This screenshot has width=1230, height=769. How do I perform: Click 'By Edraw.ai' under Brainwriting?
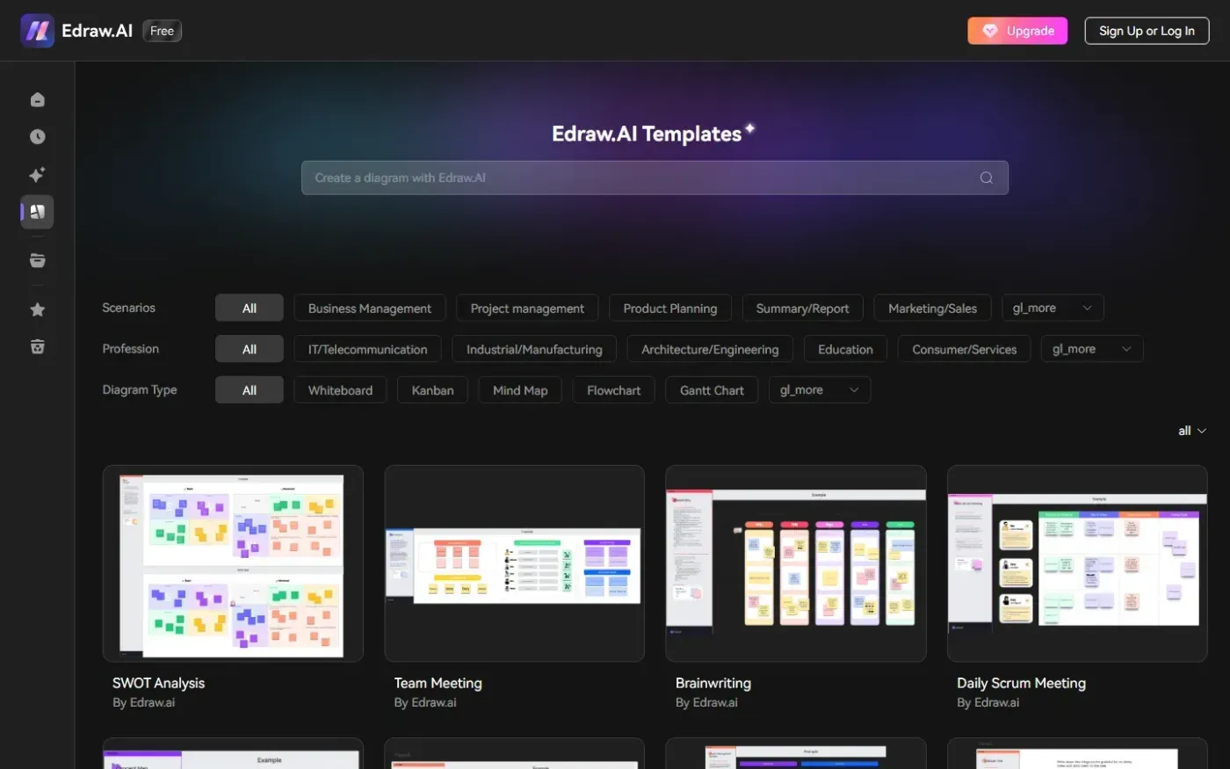(706, 702)
